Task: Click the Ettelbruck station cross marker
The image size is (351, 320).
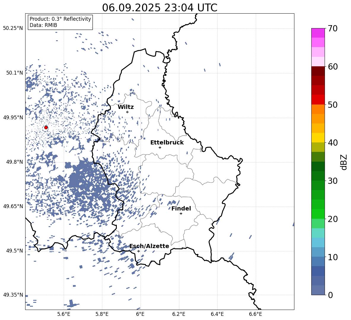Action: [x=160, y=147]
